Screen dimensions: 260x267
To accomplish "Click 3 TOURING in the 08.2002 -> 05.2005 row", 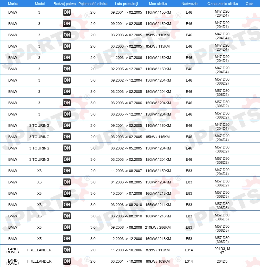I will [39, 148].
